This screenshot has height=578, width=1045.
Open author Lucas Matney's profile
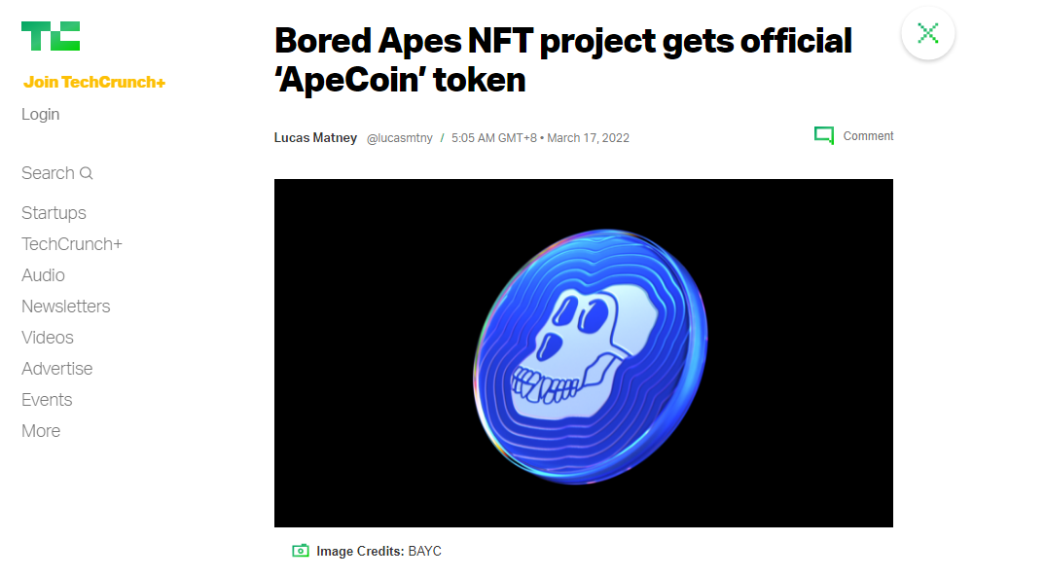tap(315, 137)
